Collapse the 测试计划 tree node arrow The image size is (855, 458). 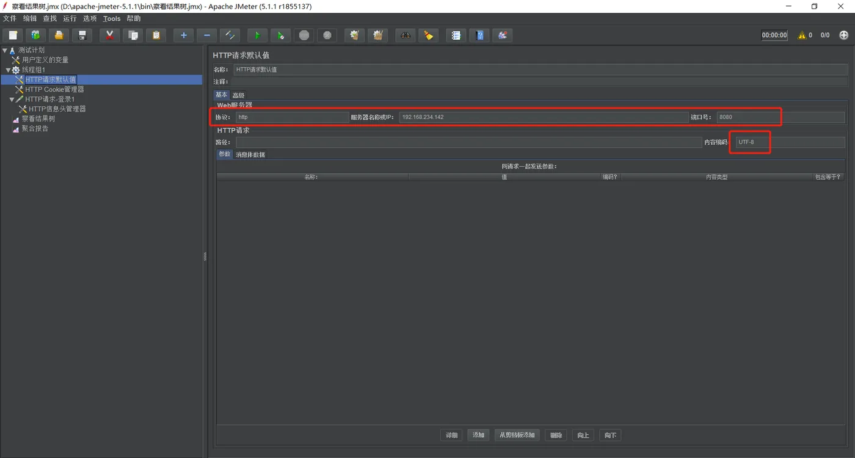click(5, 50)
